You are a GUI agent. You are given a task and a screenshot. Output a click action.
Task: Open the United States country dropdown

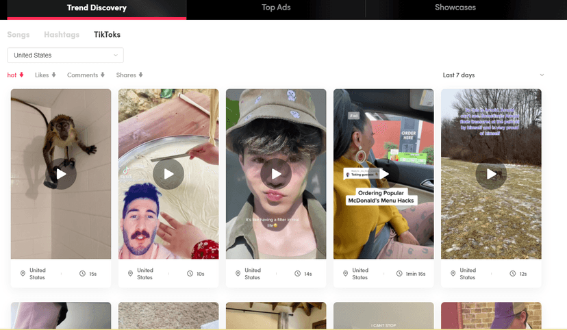pyautogui.click(x=66, y=55)
